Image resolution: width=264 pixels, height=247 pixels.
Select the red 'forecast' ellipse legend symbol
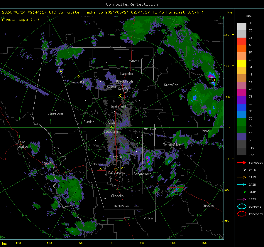(x=242, y=214)
